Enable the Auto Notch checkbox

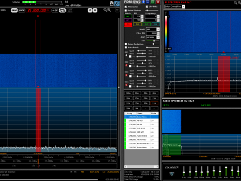(126, 47)
